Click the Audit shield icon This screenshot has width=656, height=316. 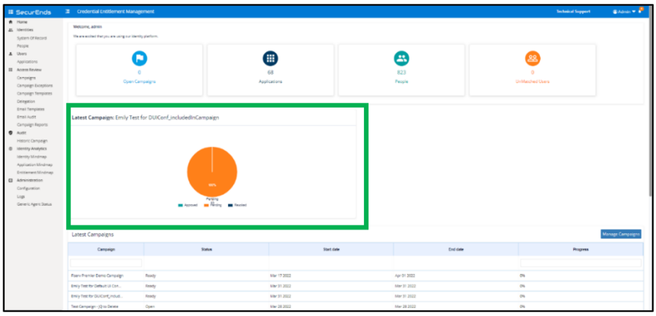(x=11, y=132)
